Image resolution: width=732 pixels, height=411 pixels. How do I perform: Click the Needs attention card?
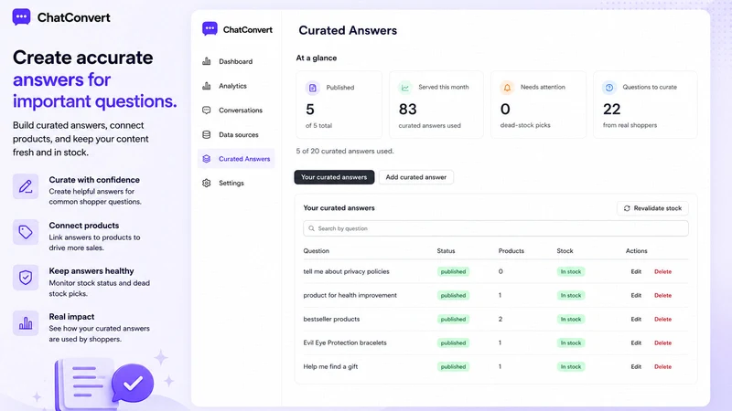point(538,105)
